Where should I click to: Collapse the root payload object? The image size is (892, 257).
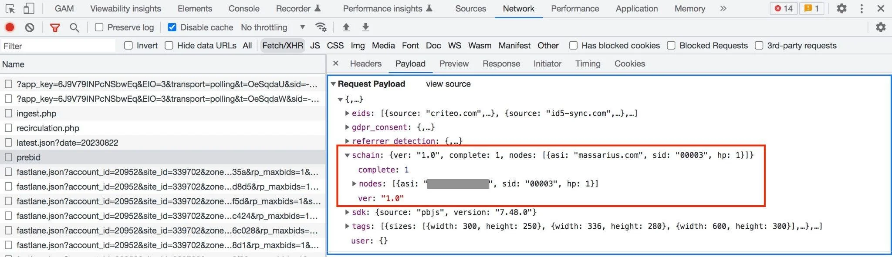(340, 100)
